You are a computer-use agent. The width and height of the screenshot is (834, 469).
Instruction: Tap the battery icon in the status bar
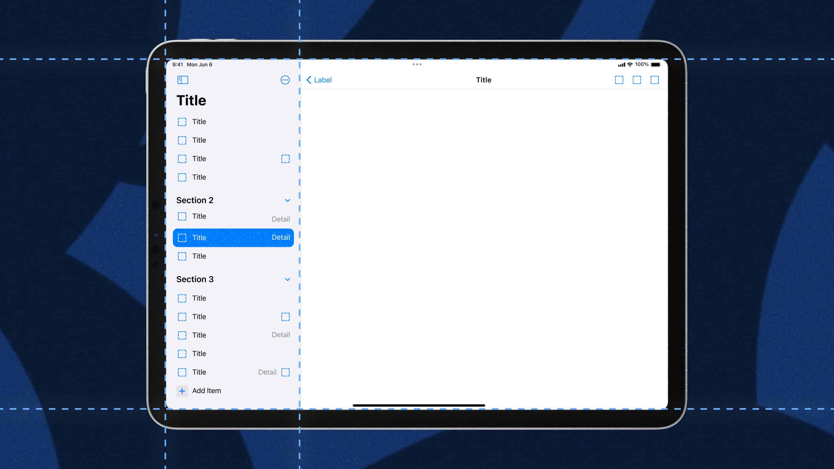click(656, 64)
